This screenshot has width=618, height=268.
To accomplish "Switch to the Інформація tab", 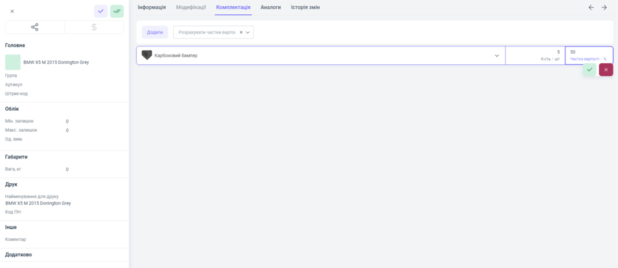I will coord(151,7).
